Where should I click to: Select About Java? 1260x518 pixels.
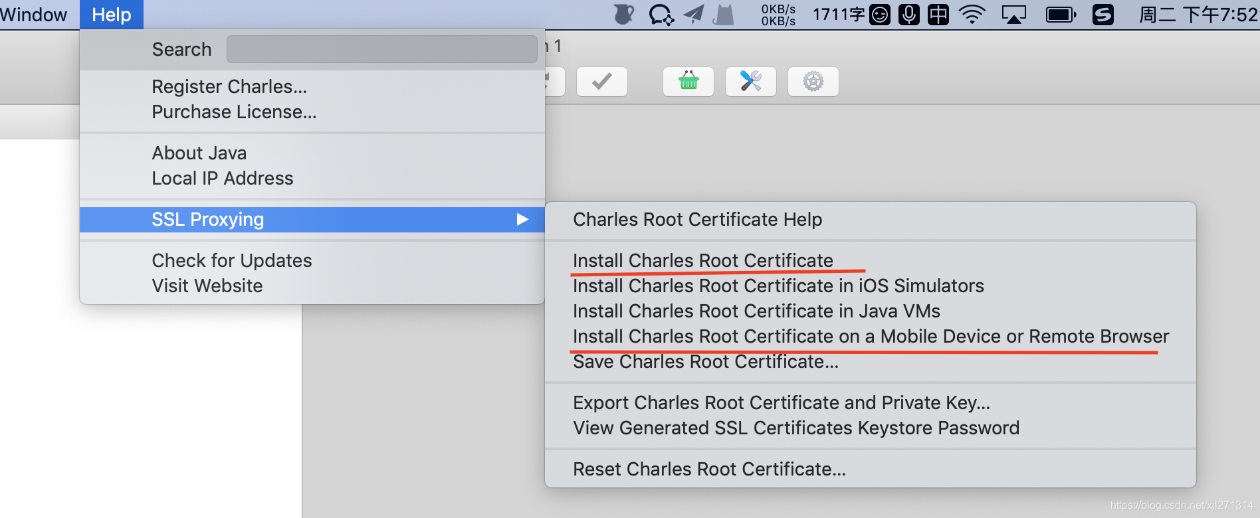pos(312,153)
